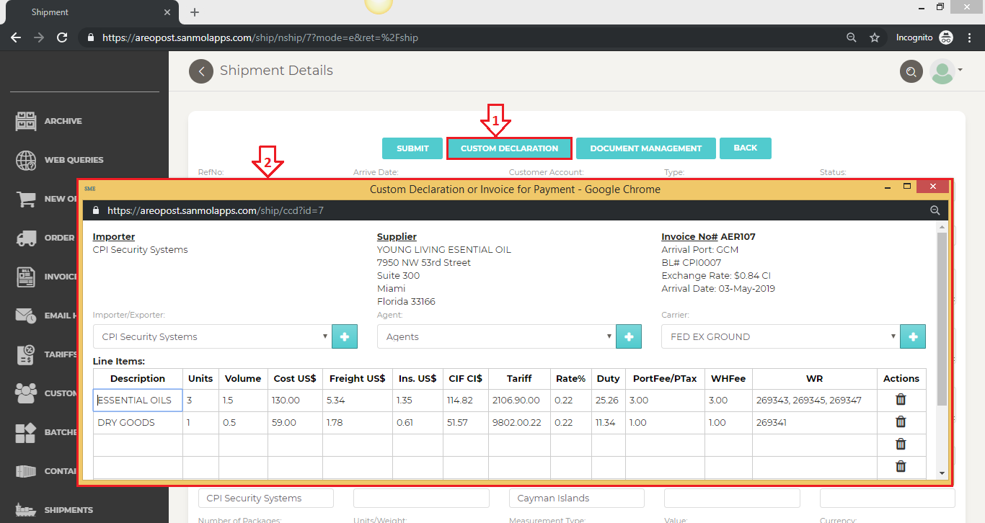Add new Carrier with plus button
Image resolution: width=985 pixels, height=523 pixels.
tap(913, 336)
